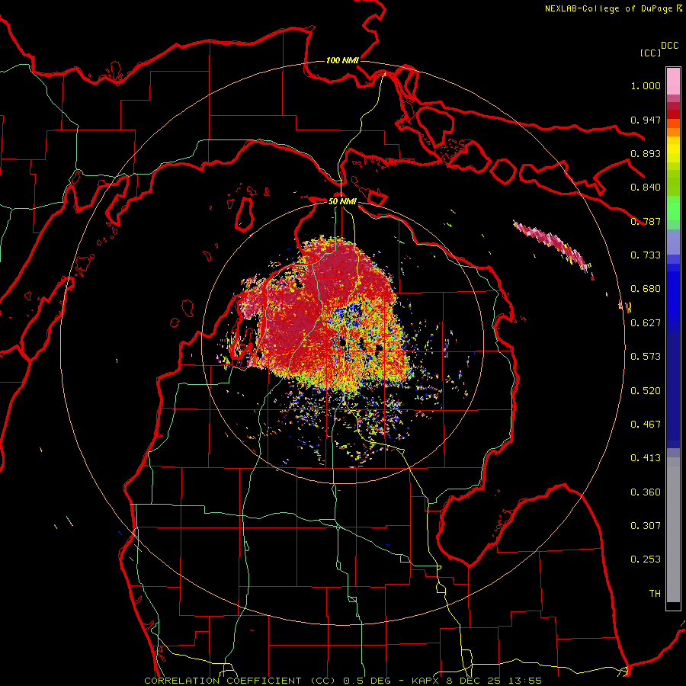
Task: Click the Correlation Coefficient KAPX product caption
Action: (x=343, y=681)
